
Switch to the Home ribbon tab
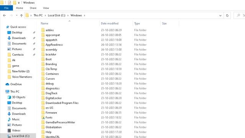pos(20,8)
